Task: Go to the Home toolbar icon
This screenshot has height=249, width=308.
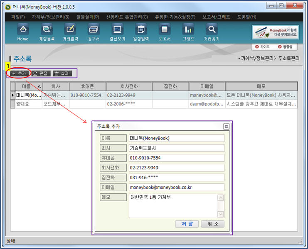Action: coord(23,32)
